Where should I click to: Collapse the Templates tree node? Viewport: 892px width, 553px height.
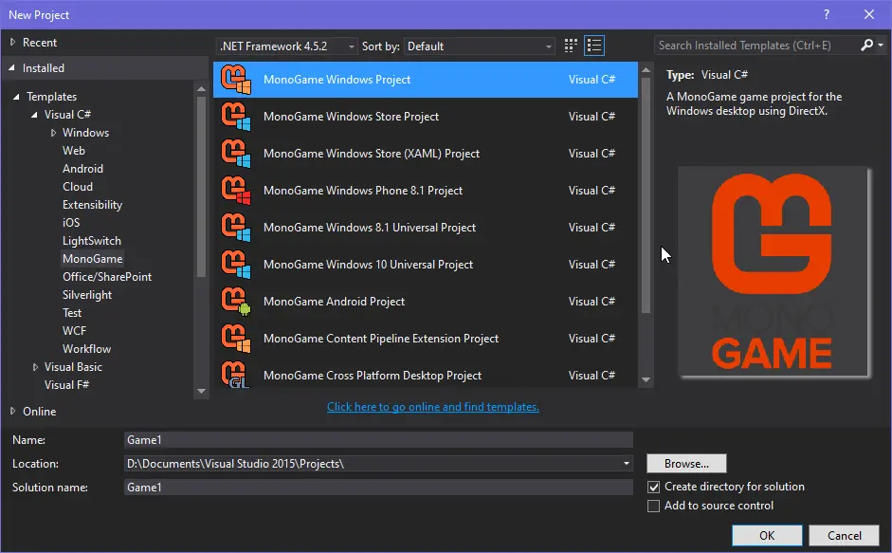point(16,97)
